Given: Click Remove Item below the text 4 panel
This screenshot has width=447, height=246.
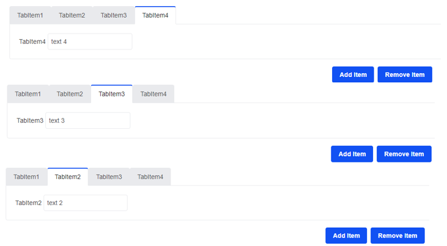Looking at the screenshot, I should [x=405, y=74].
